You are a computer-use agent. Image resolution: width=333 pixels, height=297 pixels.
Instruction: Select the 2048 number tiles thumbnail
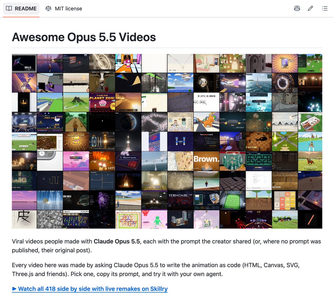coord(285,200)
